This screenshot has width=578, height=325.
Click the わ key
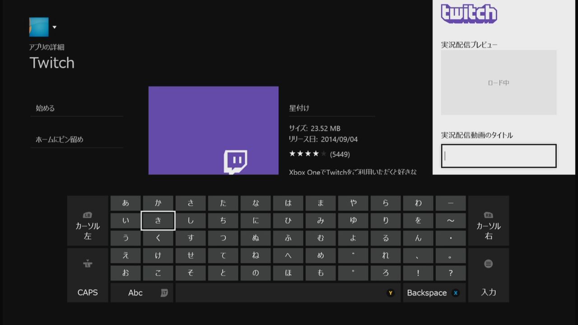(418, 203)
